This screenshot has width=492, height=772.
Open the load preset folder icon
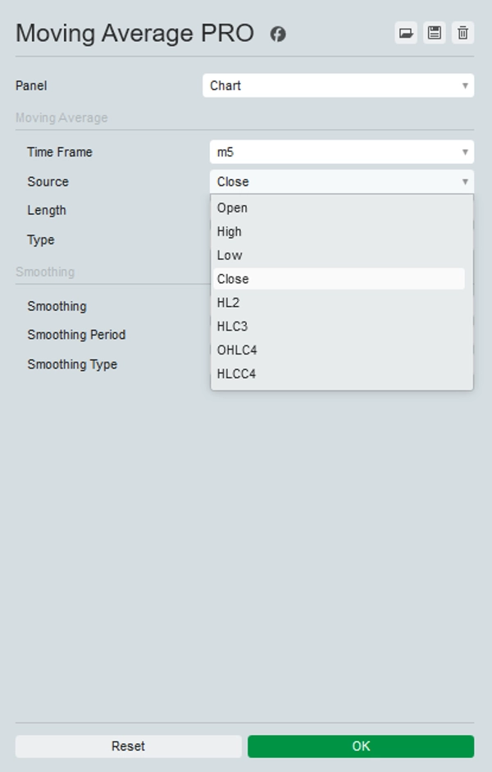point(405,34)
